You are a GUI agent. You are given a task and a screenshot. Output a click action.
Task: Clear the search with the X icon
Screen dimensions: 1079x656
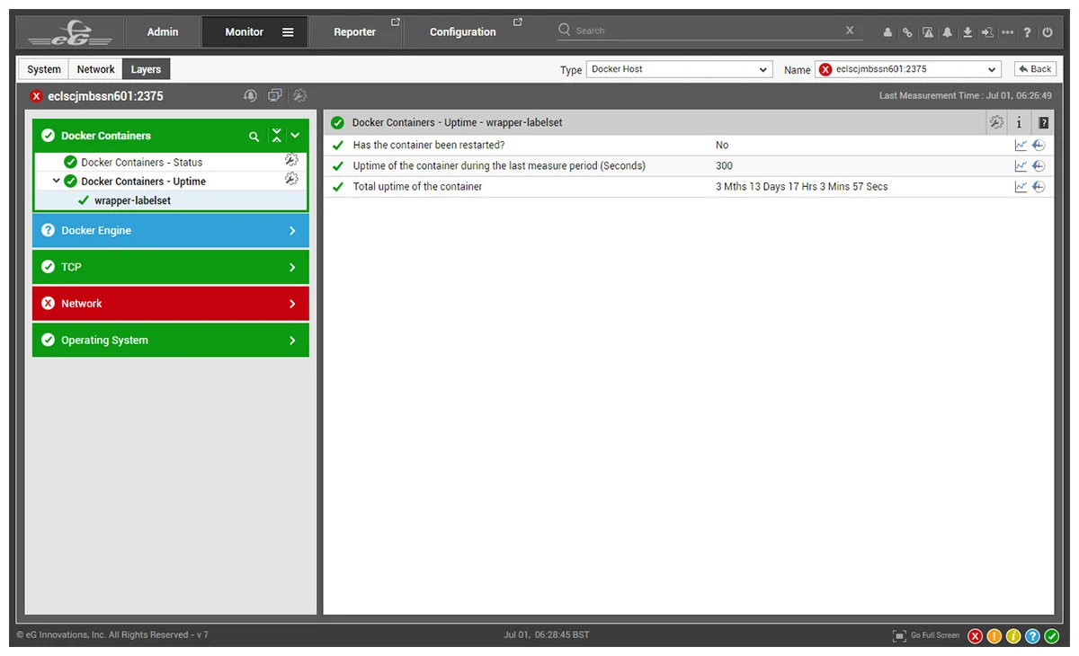(x=850, y=31)
